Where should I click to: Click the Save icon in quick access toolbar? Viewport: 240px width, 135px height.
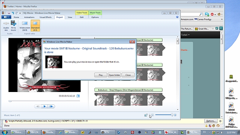(9, 13)
